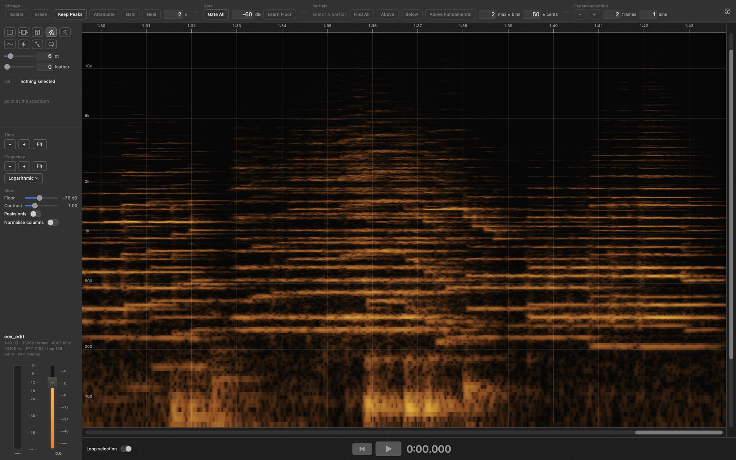736x460 pixels.
Task: Select the lasso selection tool
Action: (x=51, y=44)
